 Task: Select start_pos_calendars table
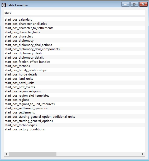click(74, 20)
